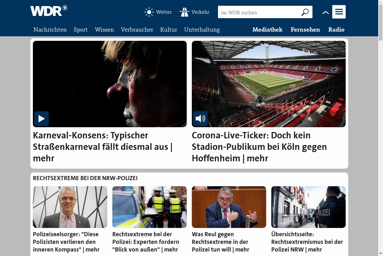Open the Wetter sun icon
Image resolution: width=383 pixels, height=256 pixels.
(x=149, y=12)
